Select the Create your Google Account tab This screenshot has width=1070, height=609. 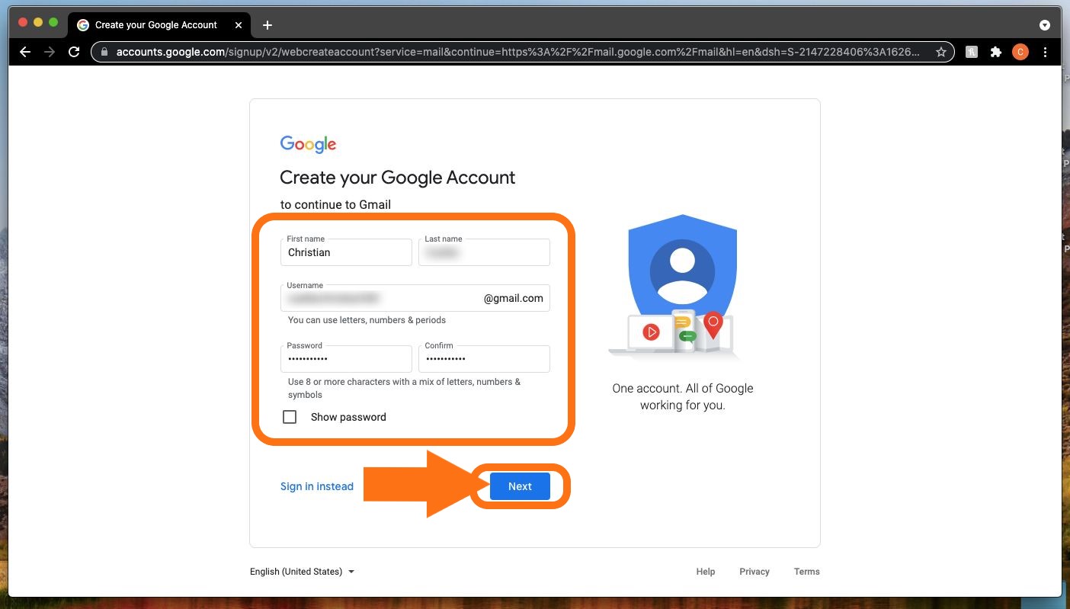[x=159, y=25]
